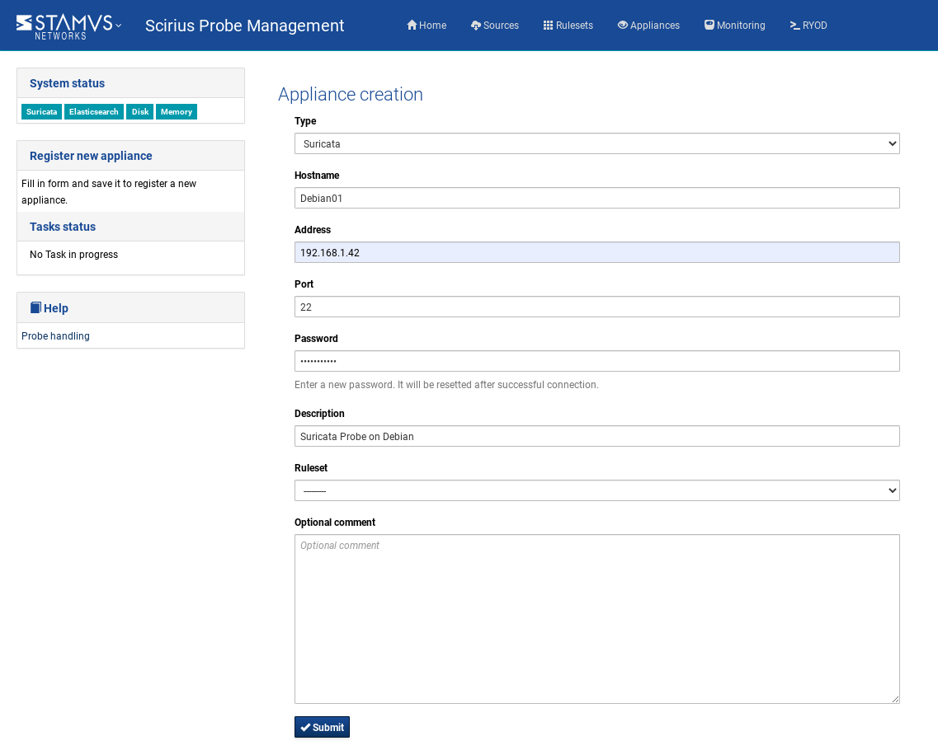938x750 pixels.
Task: Expand the chevron beside Stamus logo
Action: pyautogui.click(x=119, y=26)
